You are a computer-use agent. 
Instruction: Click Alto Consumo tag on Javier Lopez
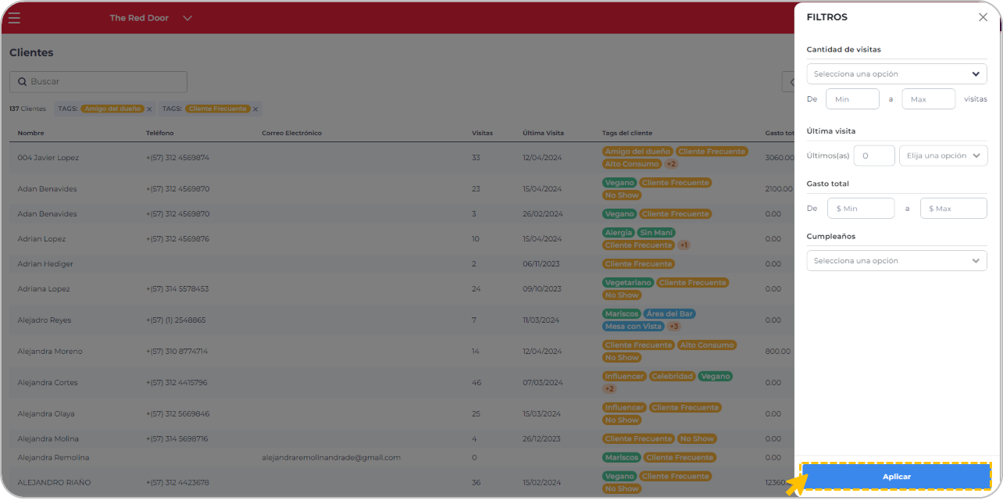[631, 164]
